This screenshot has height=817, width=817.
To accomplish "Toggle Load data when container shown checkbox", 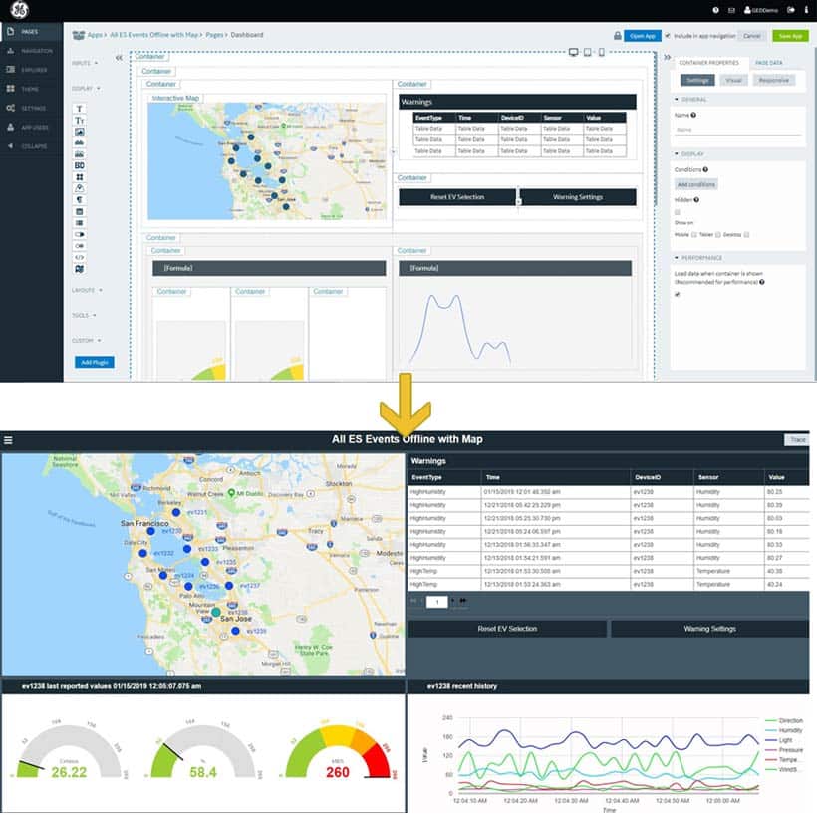I will click(678, 294).
